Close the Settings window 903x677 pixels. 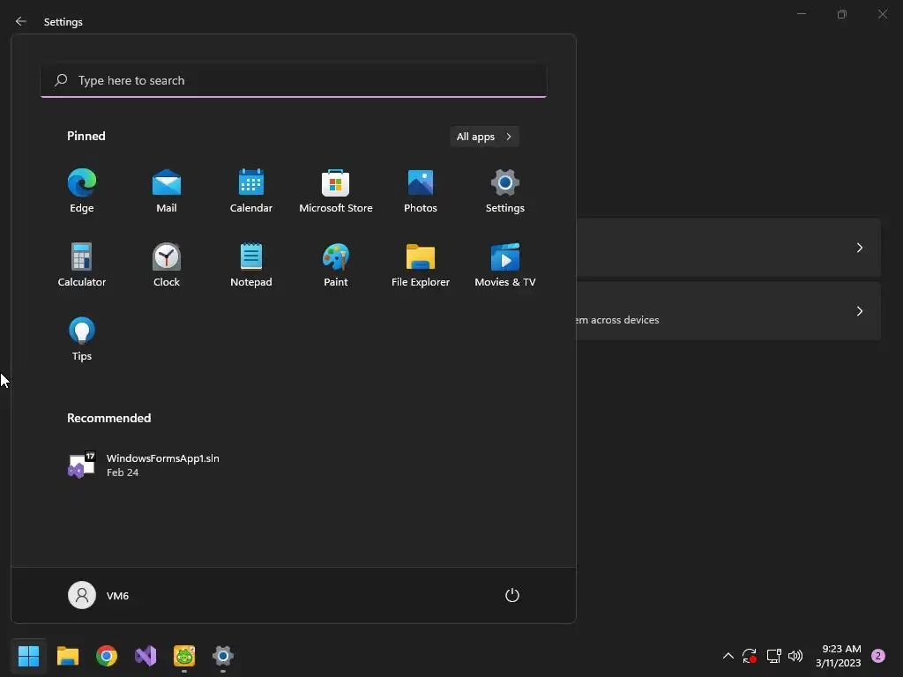click(882, 14)
